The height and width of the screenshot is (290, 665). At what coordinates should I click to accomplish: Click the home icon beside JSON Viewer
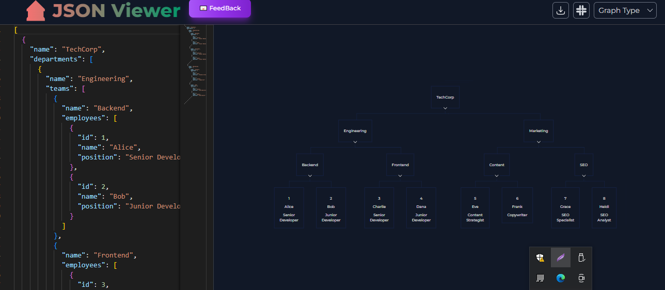coord(36,11)
